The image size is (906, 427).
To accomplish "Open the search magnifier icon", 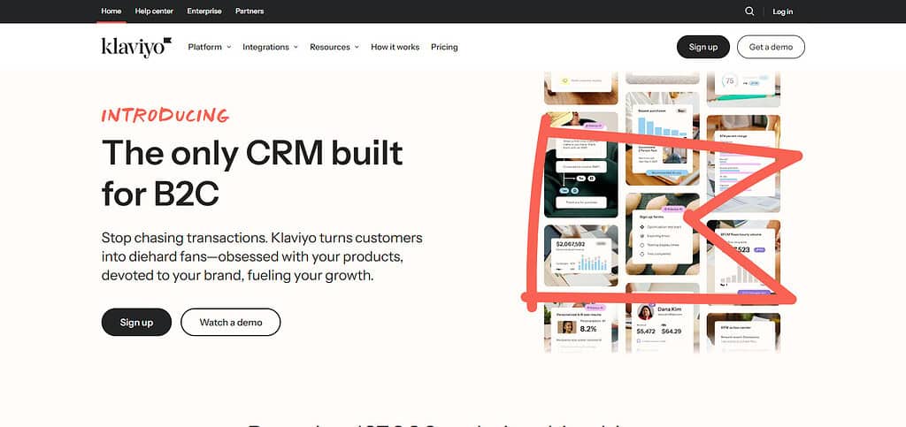I will pos(749,11).
